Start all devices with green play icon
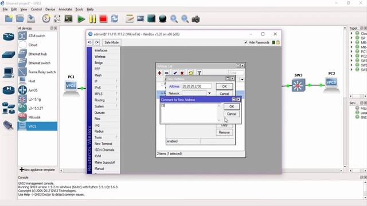This screenshot has height=206, width=367. [x=81, y=19]
